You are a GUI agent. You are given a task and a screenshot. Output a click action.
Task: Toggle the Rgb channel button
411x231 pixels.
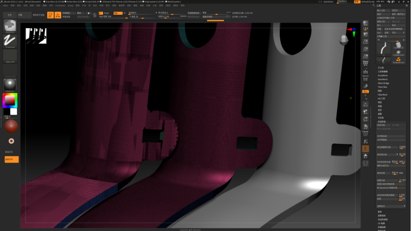tap(118, 13)
